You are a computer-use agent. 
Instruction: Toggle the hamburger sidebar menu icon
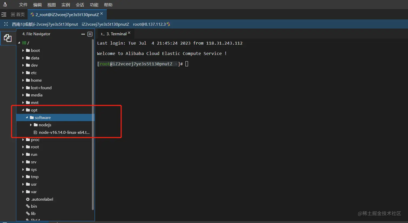coord(4,15)
